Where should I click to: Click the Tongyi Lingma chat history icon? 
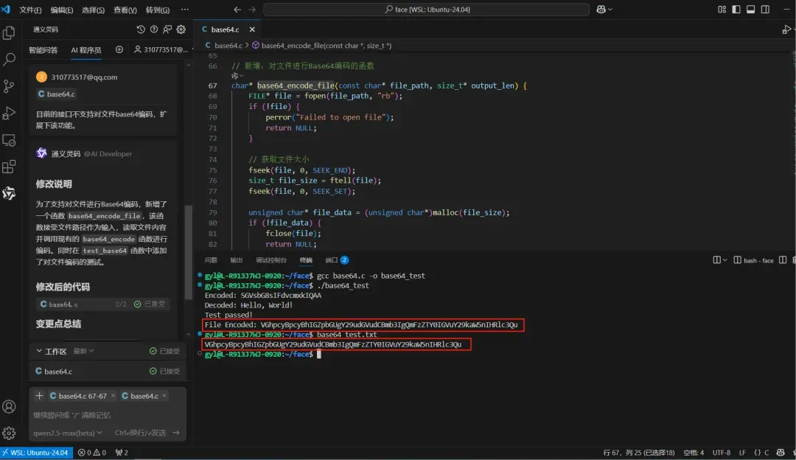click(x=141, y=29)
